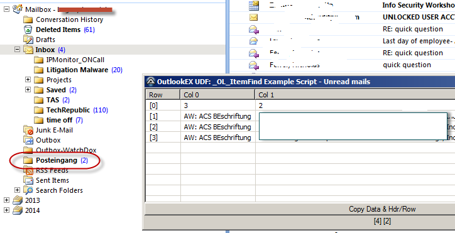Click envelope icon of UNLOCKED USER ACC message
Viewport: 455px width, 233px height.
pos(254,18)
